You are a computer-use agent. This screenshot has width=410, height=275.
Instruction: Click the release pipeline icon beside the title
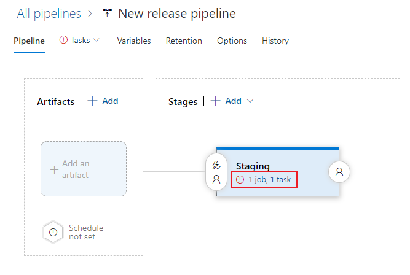pyautogui.click(x=108, y=13)
